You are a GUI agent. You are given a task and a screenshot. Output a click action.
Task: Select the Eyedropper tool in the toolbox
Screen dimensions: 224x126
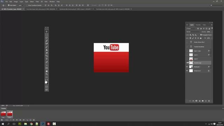(47, 41)
